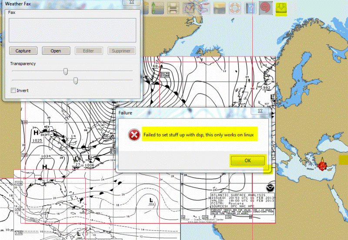Click the Editer button
This screenshot has width=348, height=240.
click(x=88, y=51)
